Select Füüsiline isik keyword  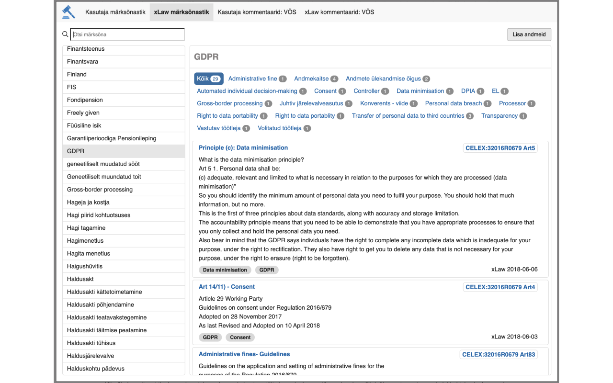124,125
